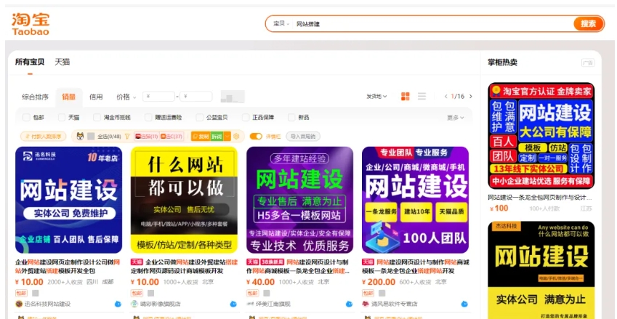The height and width of the screenshot is (319, 617).
Task: Open Wangwang chat for 清风易软件专营店
Action: point(464,304)
